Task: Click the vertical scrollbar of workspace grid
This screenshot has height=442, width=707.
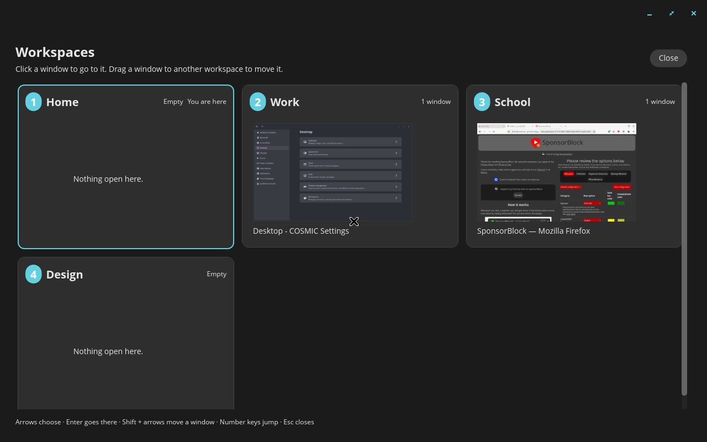Action: coord(684,239)
